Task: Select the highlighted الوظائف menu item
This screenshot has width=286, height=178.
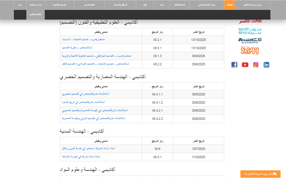Action: 229,5
